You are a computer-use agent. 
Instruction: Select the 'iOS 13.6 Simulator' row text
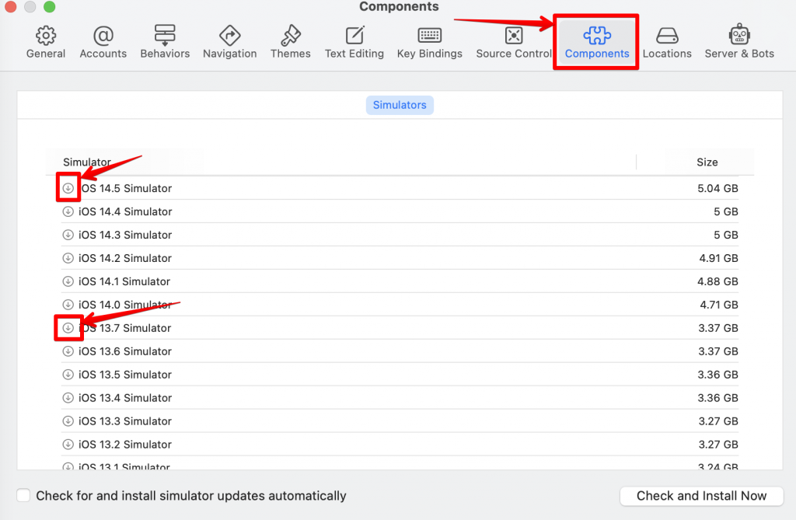[x=125, y=351]
